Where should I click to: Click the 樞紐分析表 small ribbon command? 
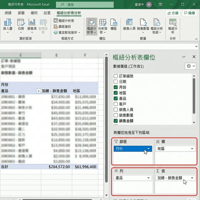point(64,21)
